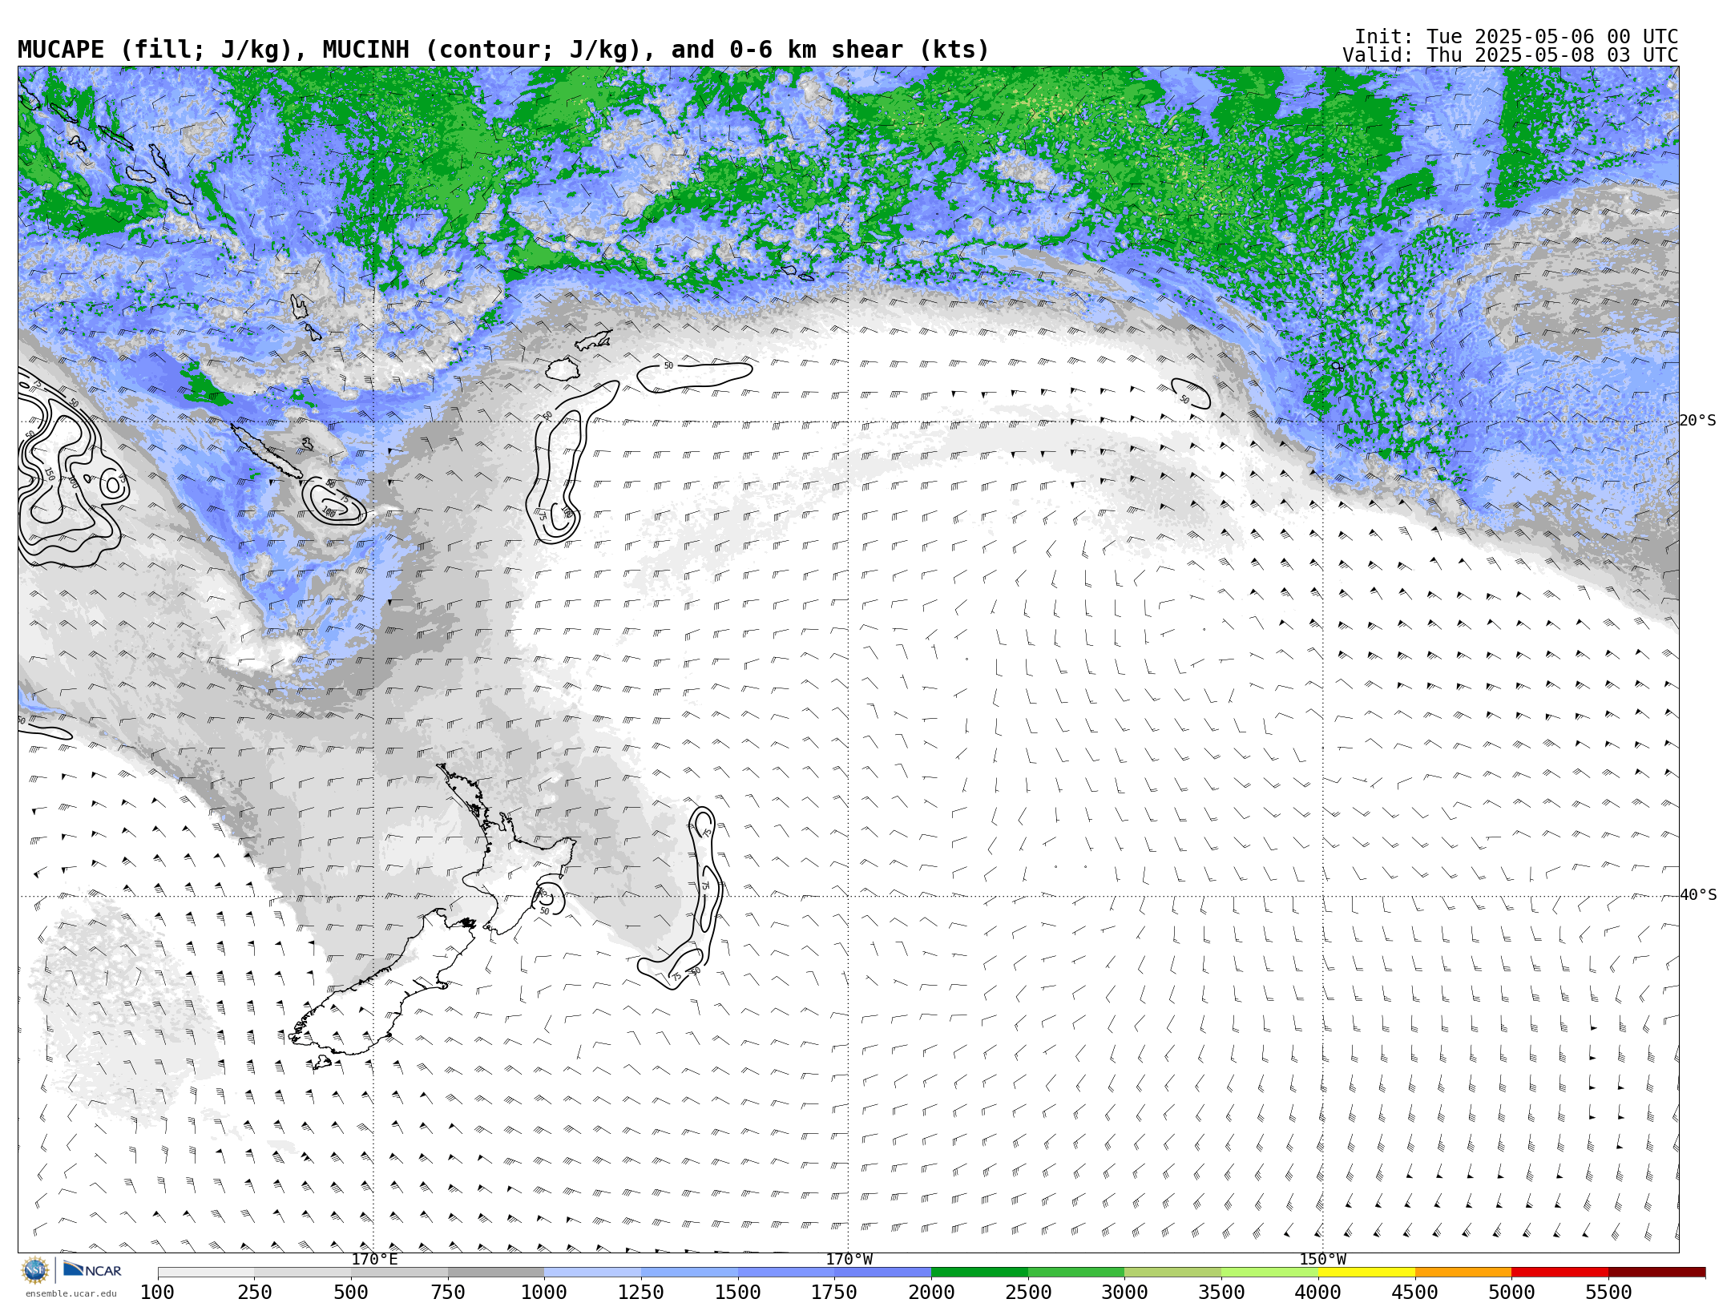Click the 150°W longitude label
Image resolution: width=1731 pixels, height=1303 pixels.
tap(1322, 1259)
